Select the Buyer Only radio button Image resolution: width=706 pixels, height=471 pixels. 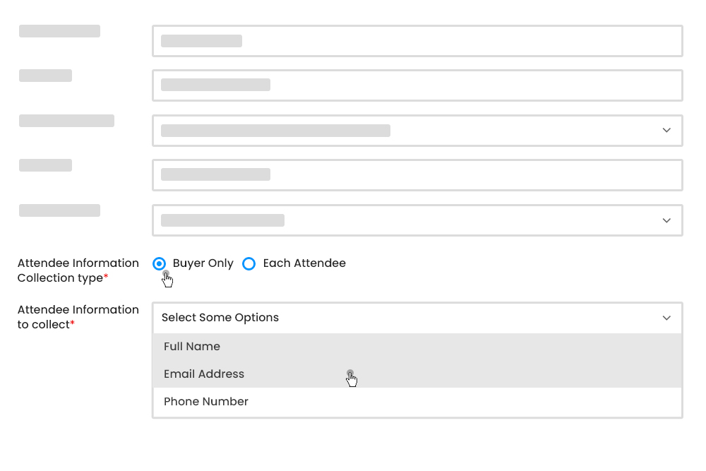pos(159,263)
